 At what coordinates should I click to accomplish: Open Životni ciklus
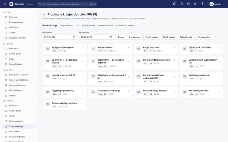19,54
